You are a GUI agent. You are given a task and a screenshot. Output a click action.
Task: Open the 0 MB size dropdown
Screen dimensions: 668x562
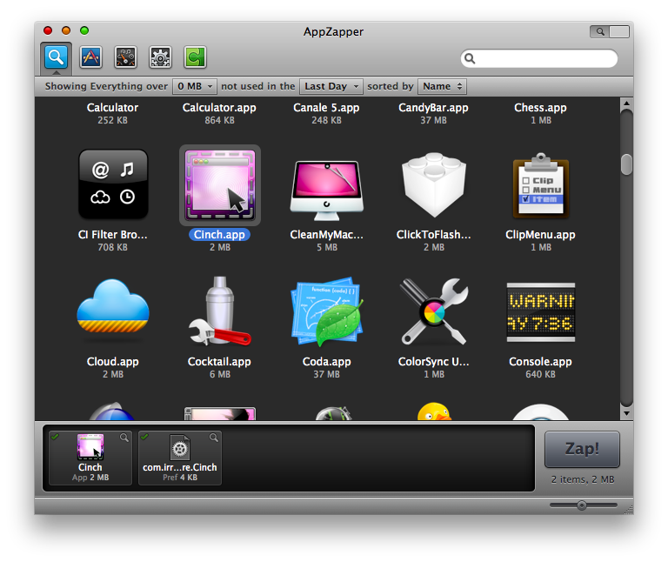point(195,86)
